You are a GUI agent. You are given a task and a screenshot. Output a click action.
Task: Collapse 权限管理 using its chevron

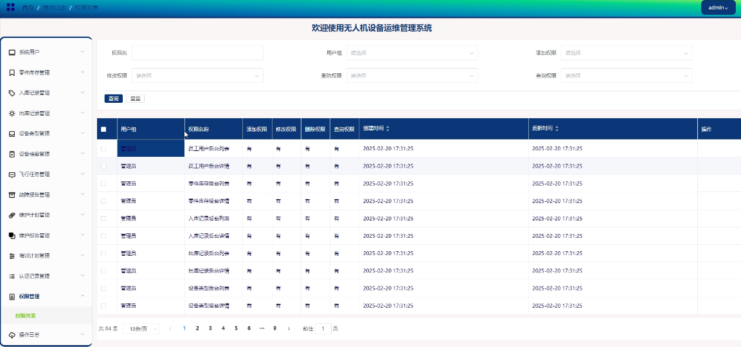83,296
